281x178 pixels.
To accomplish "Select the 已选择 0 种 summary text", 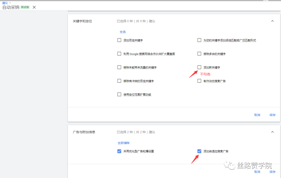I will point(136,21).
